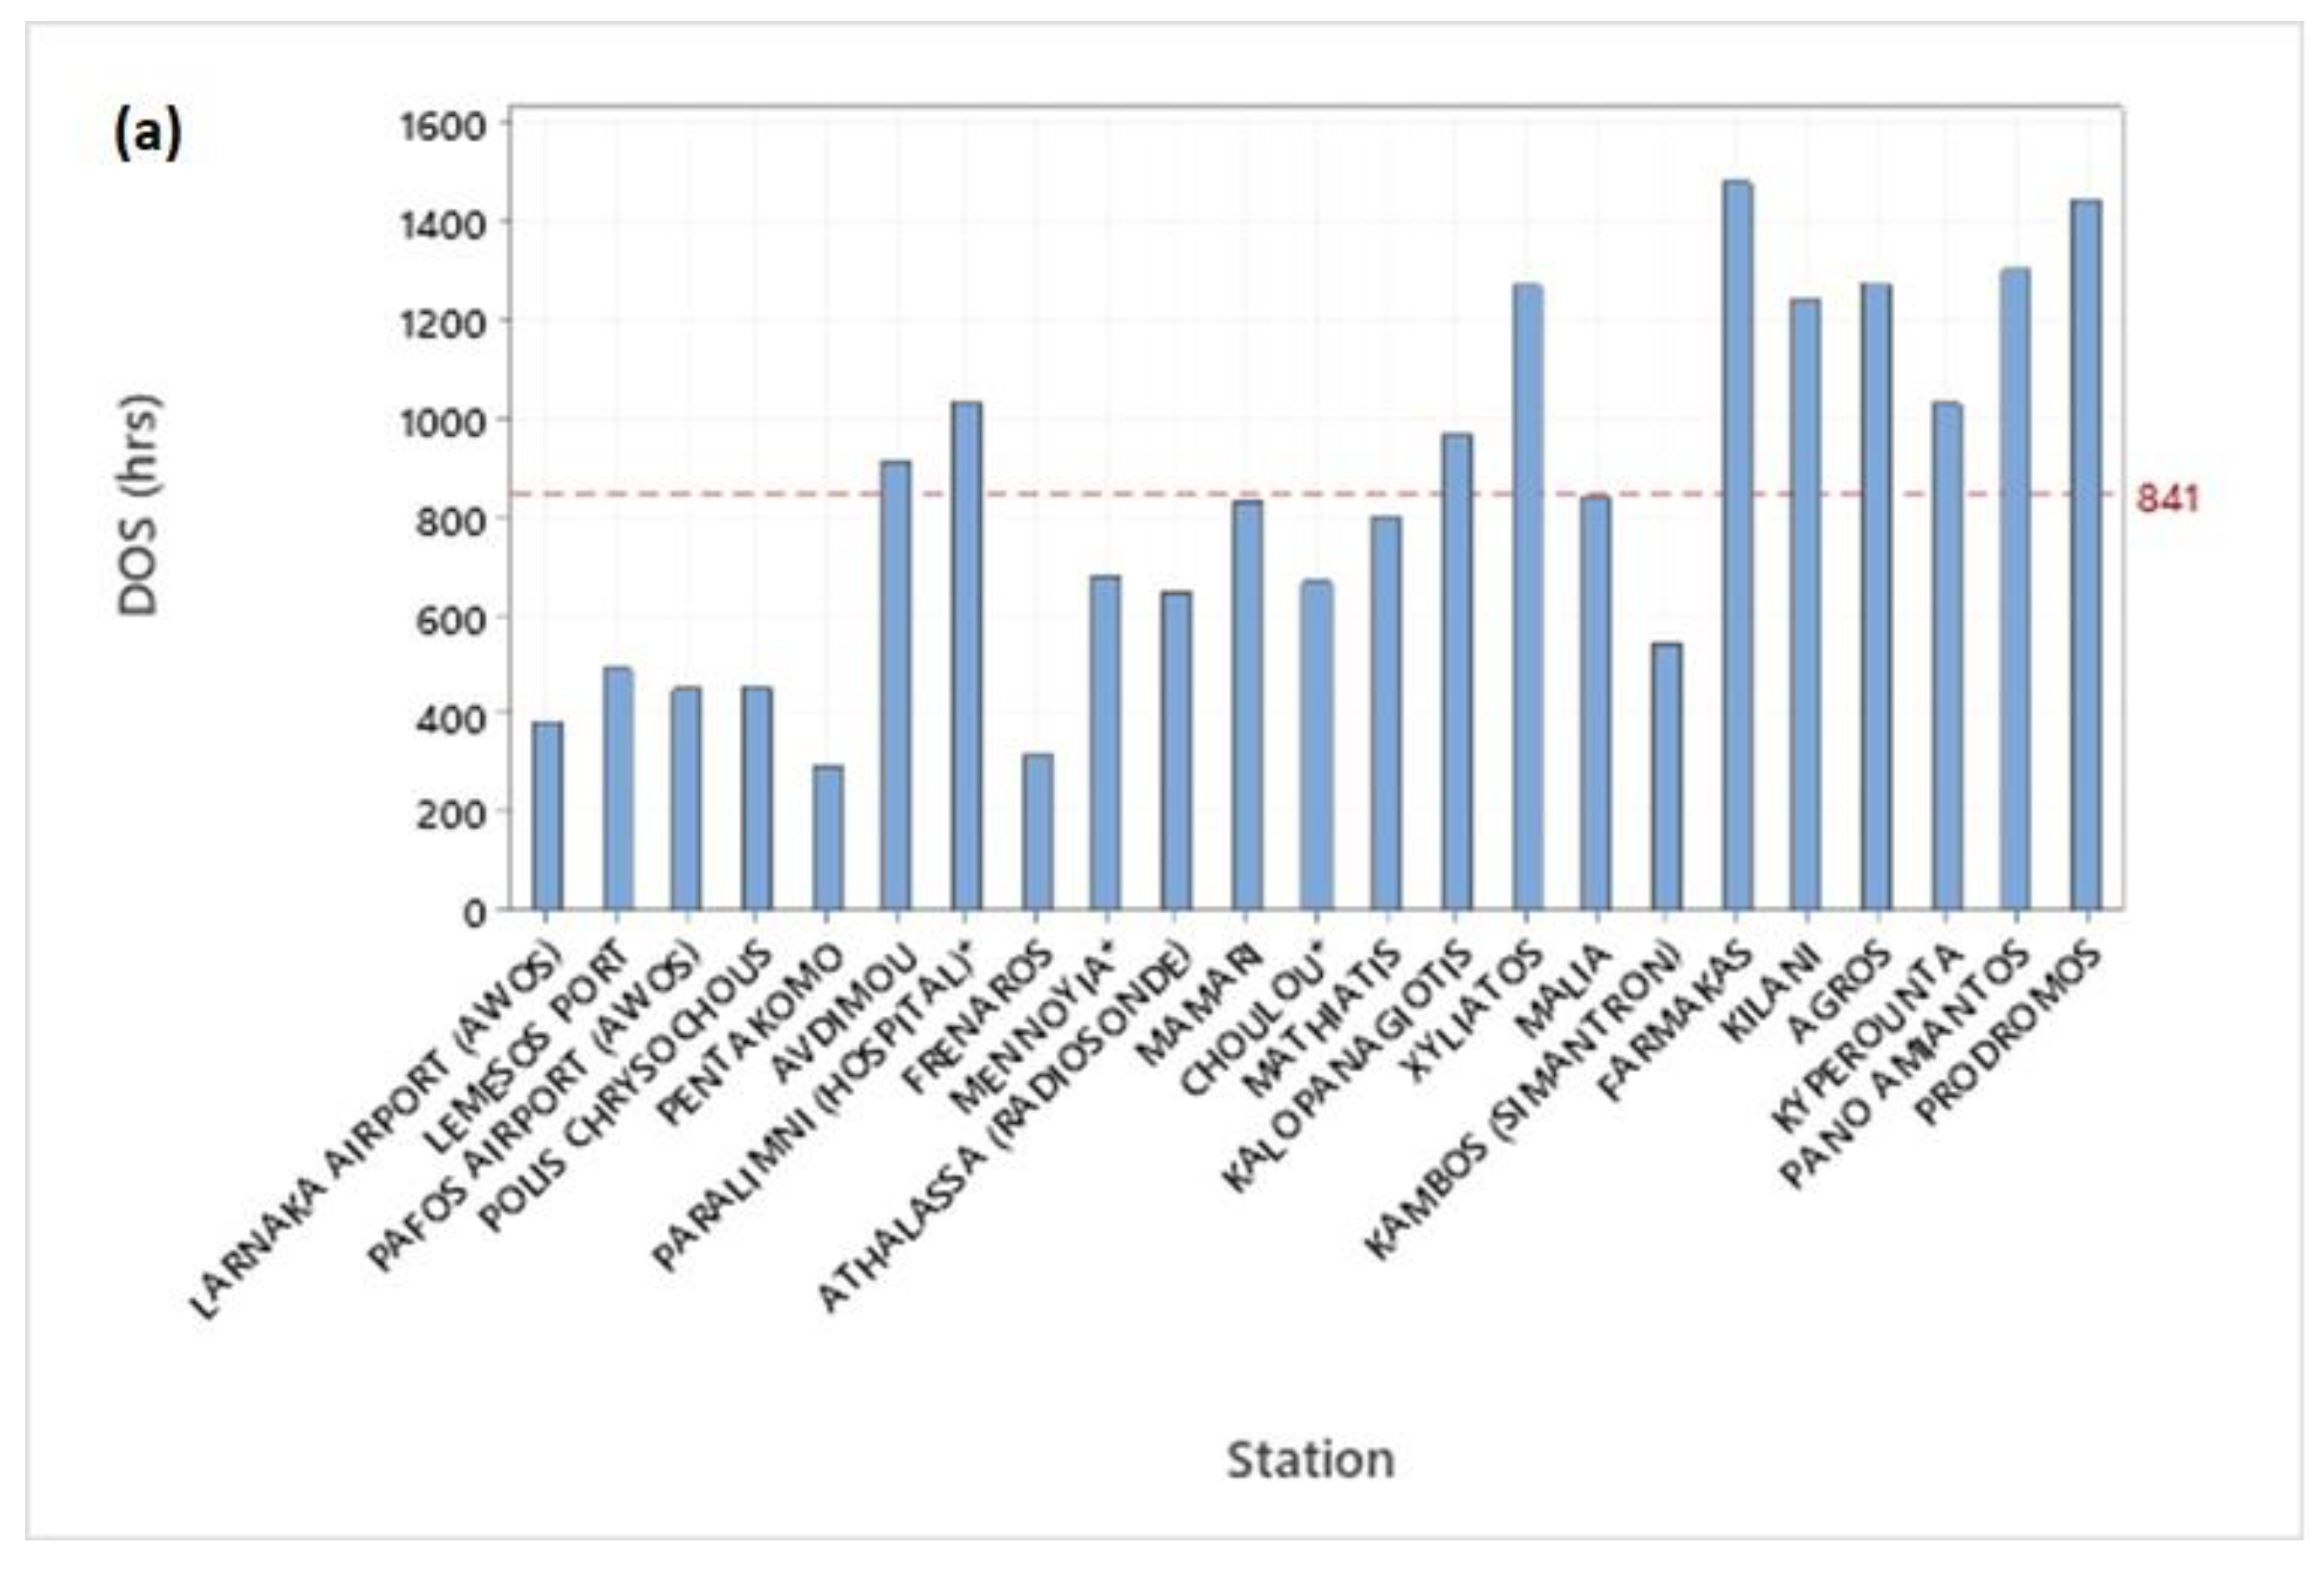The image size is (2324, 1570).
Task: Click the KALOPANAGIOTIS station bar
Action: pyautogui.click(x=1457, y=672)
